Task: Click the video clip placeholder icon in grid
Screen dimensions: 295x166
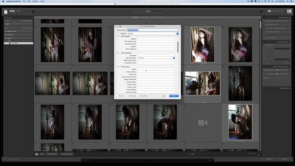Action: point(203,123)
